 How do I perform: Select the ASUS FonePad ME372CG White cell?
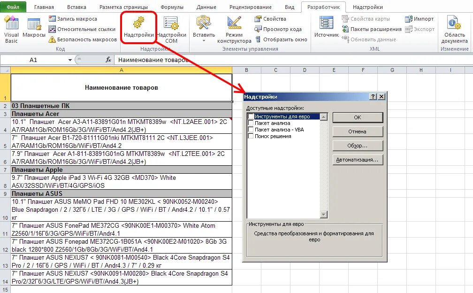point(121,229)
